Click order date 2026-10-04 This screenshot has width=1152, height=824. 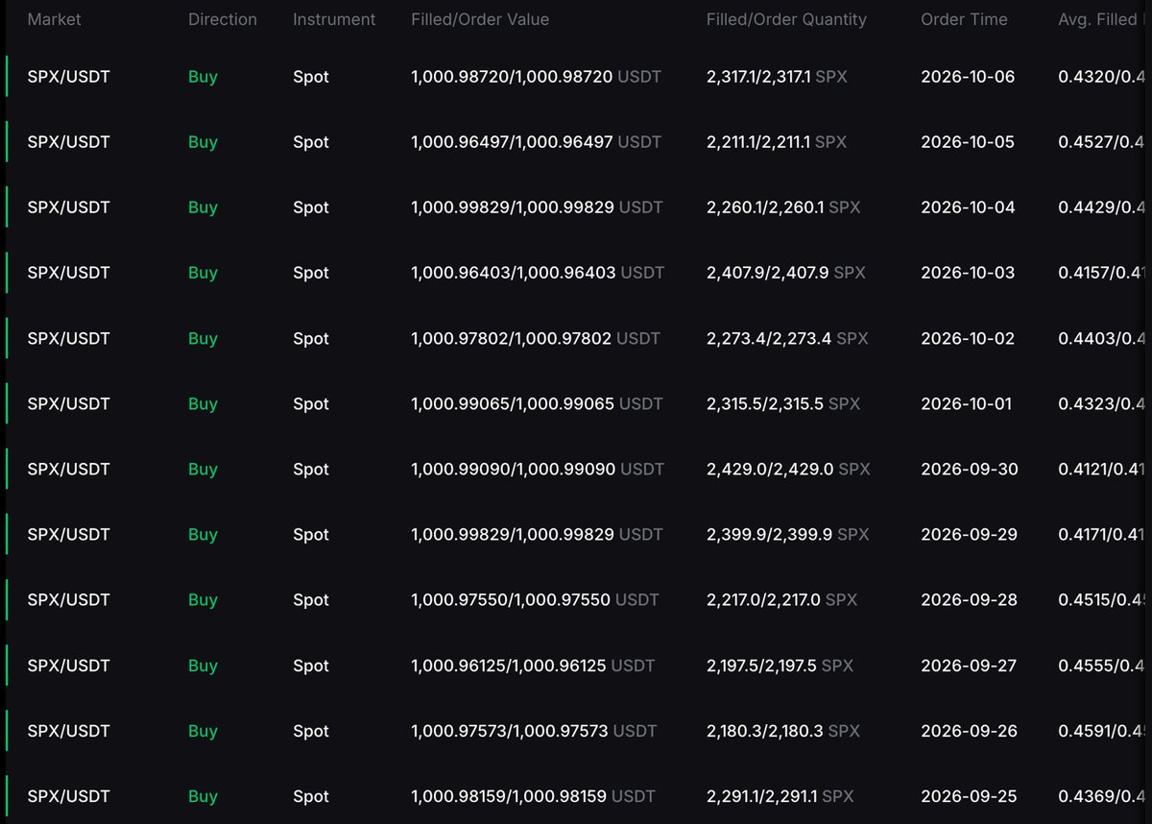[968, 207]
